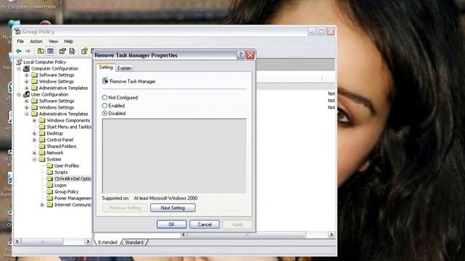Expand Windows Settings under Computer Configuration
Image resolution: width=465 pixels, height=261 pixels.
(x=27, y=82)
